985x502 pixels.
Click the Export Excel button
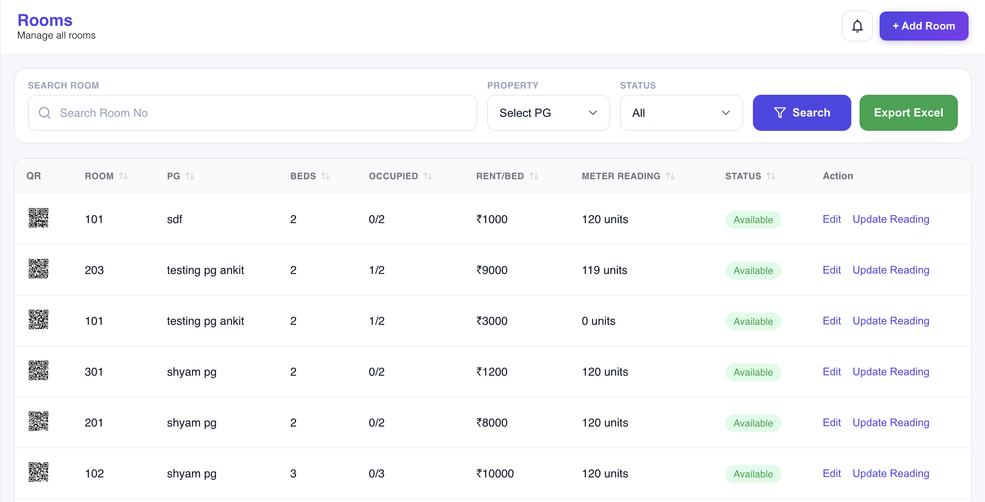point(908,113)
